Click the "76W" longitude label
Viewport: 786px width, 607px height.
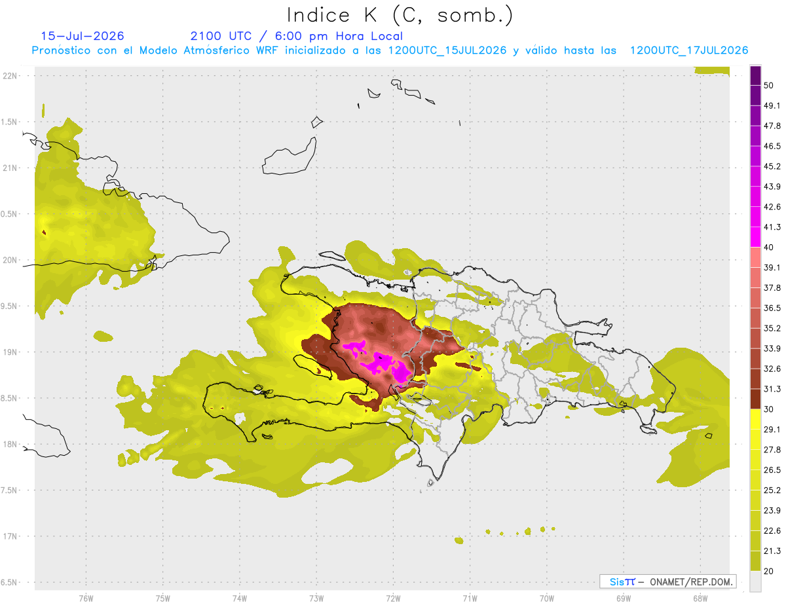coord(86,598)
